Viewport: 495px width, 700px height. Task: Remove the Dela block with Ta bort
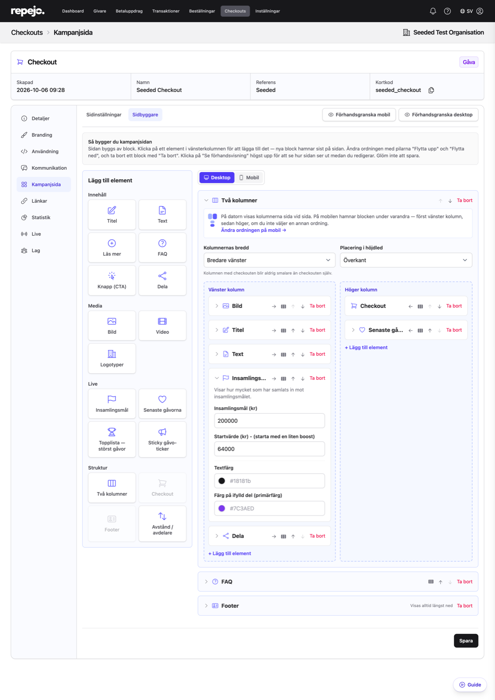(x=317, y=536)
